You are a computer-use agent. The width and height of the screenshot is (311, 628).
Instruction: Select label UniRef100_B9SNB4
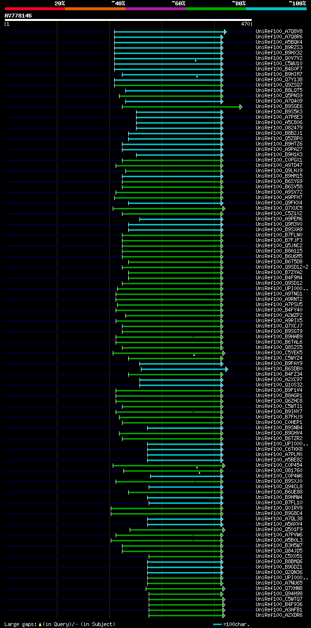pos(279,428)
